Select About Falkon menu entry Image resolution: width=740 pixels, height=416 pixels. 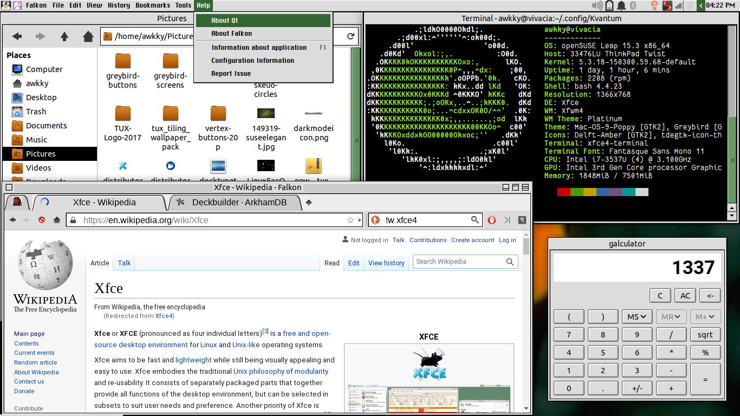pos(263,34)
